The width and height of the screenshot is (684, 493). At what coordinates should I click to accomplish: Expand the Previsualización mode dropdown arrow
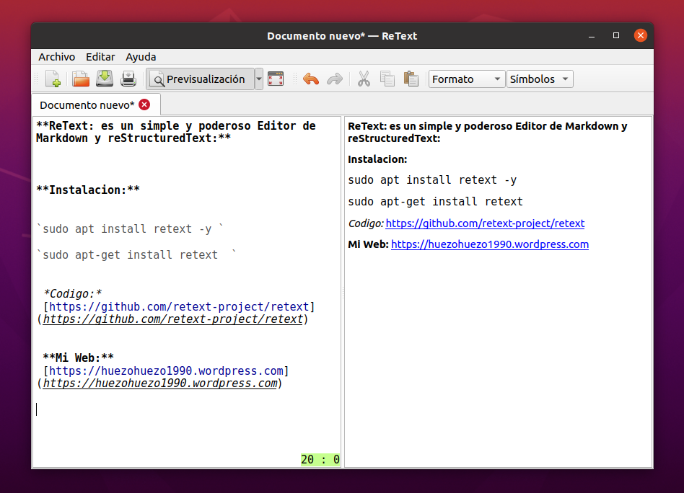(x=259, y=79)
